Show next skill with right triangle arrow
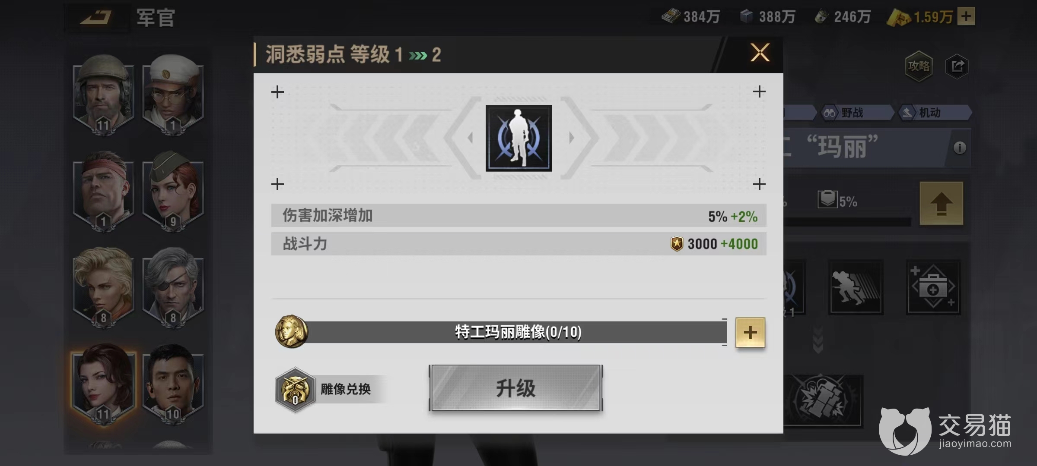Image resolution: width=1037 pixels, height=466 pixels. (x=571, y=138)
